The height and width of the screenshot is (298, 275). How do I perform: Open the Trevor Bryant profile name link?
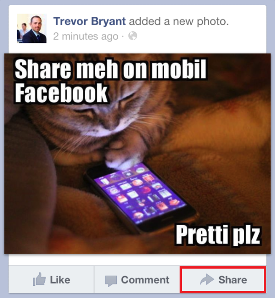coord(89,21)
